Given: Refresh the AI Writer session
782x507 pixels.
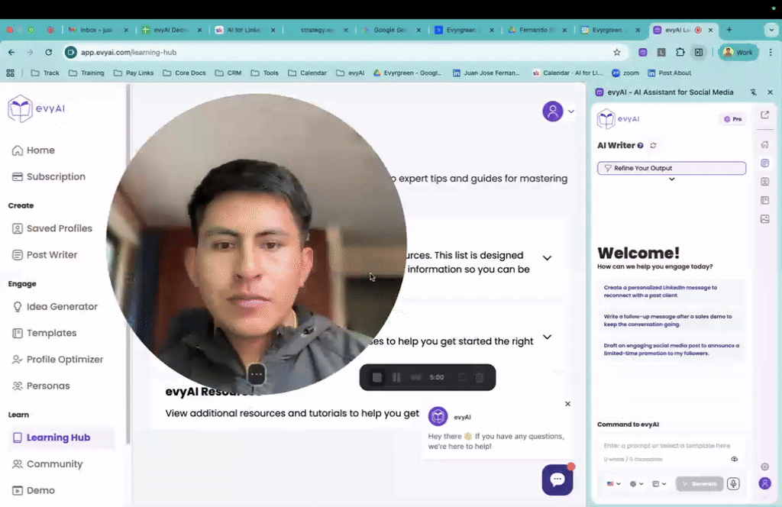Looking at the screenshot, I should pyautogui.click(x=653, y=146).
